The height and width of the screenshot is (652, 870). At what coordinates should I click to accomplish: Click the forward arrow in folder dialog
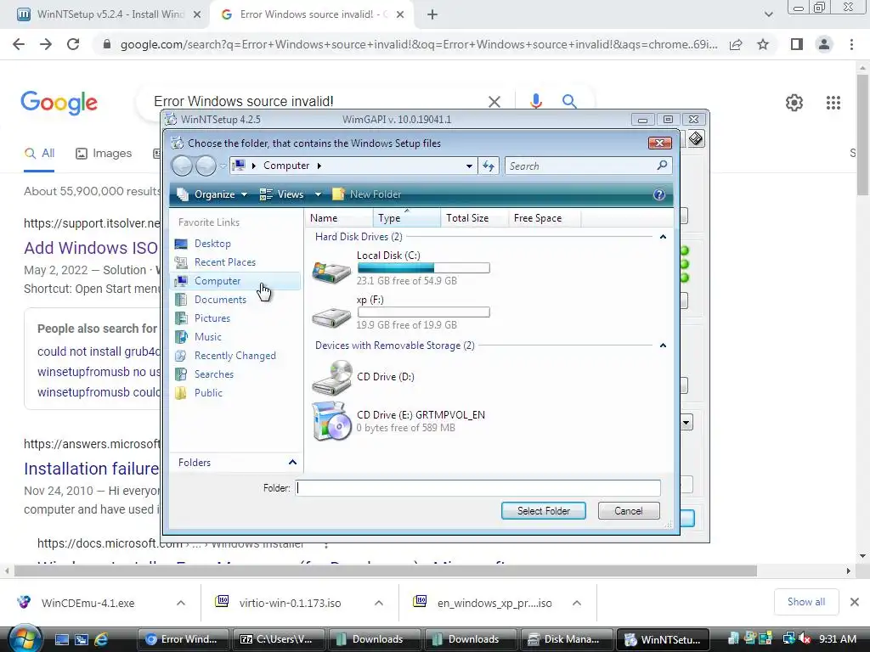coord(206,166)
